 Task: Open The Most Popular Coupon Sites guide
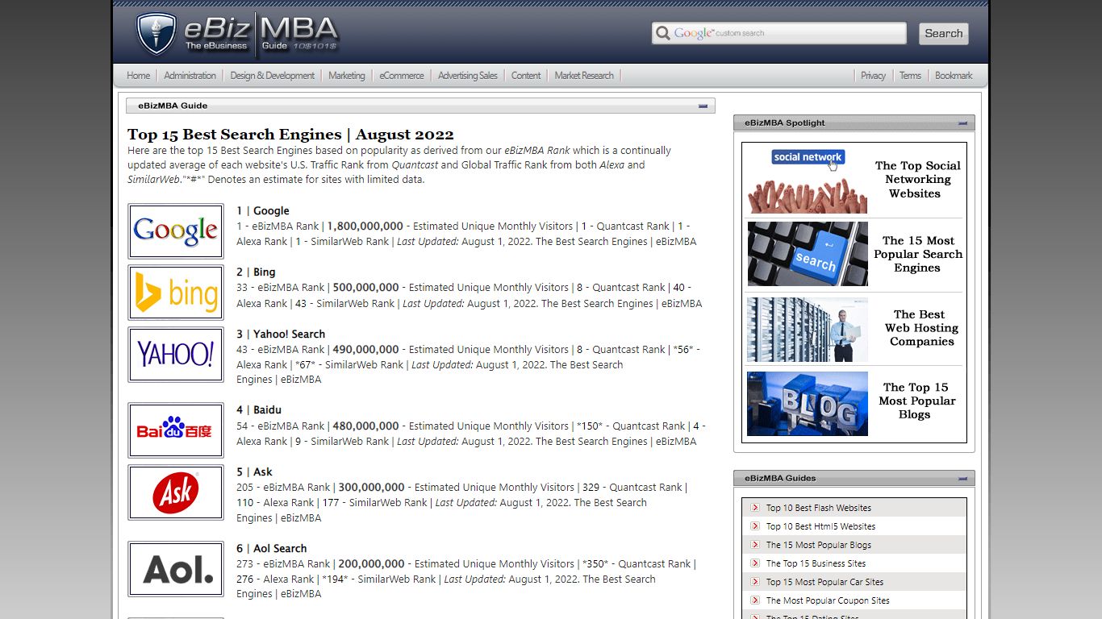[828, 600]
